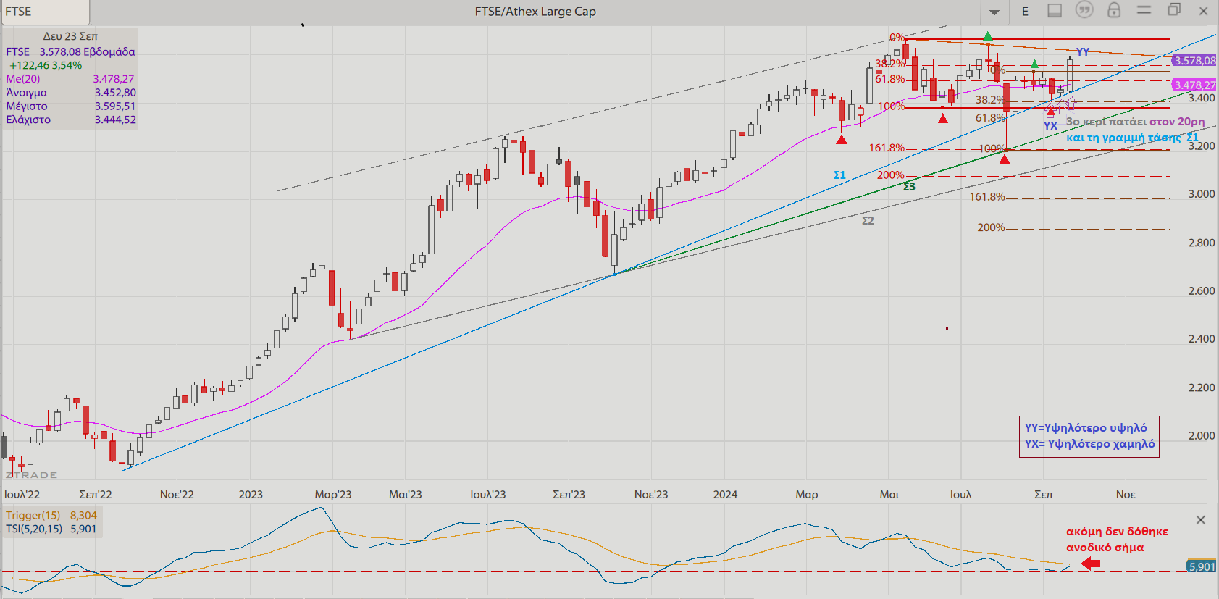The height and width of the screenshot is (599, 1219).
Task: Click the green triangle marker at the top
Action: [988, 35]
